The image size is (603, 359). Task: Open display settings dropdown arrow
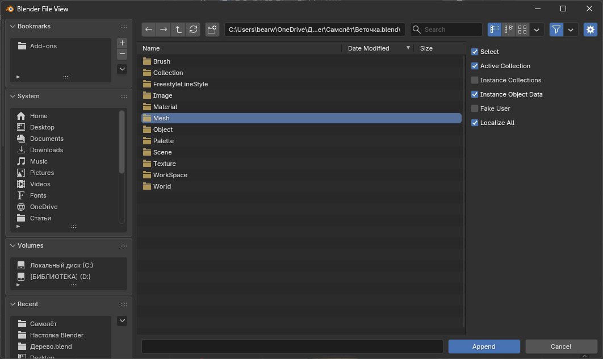point(537,30)
